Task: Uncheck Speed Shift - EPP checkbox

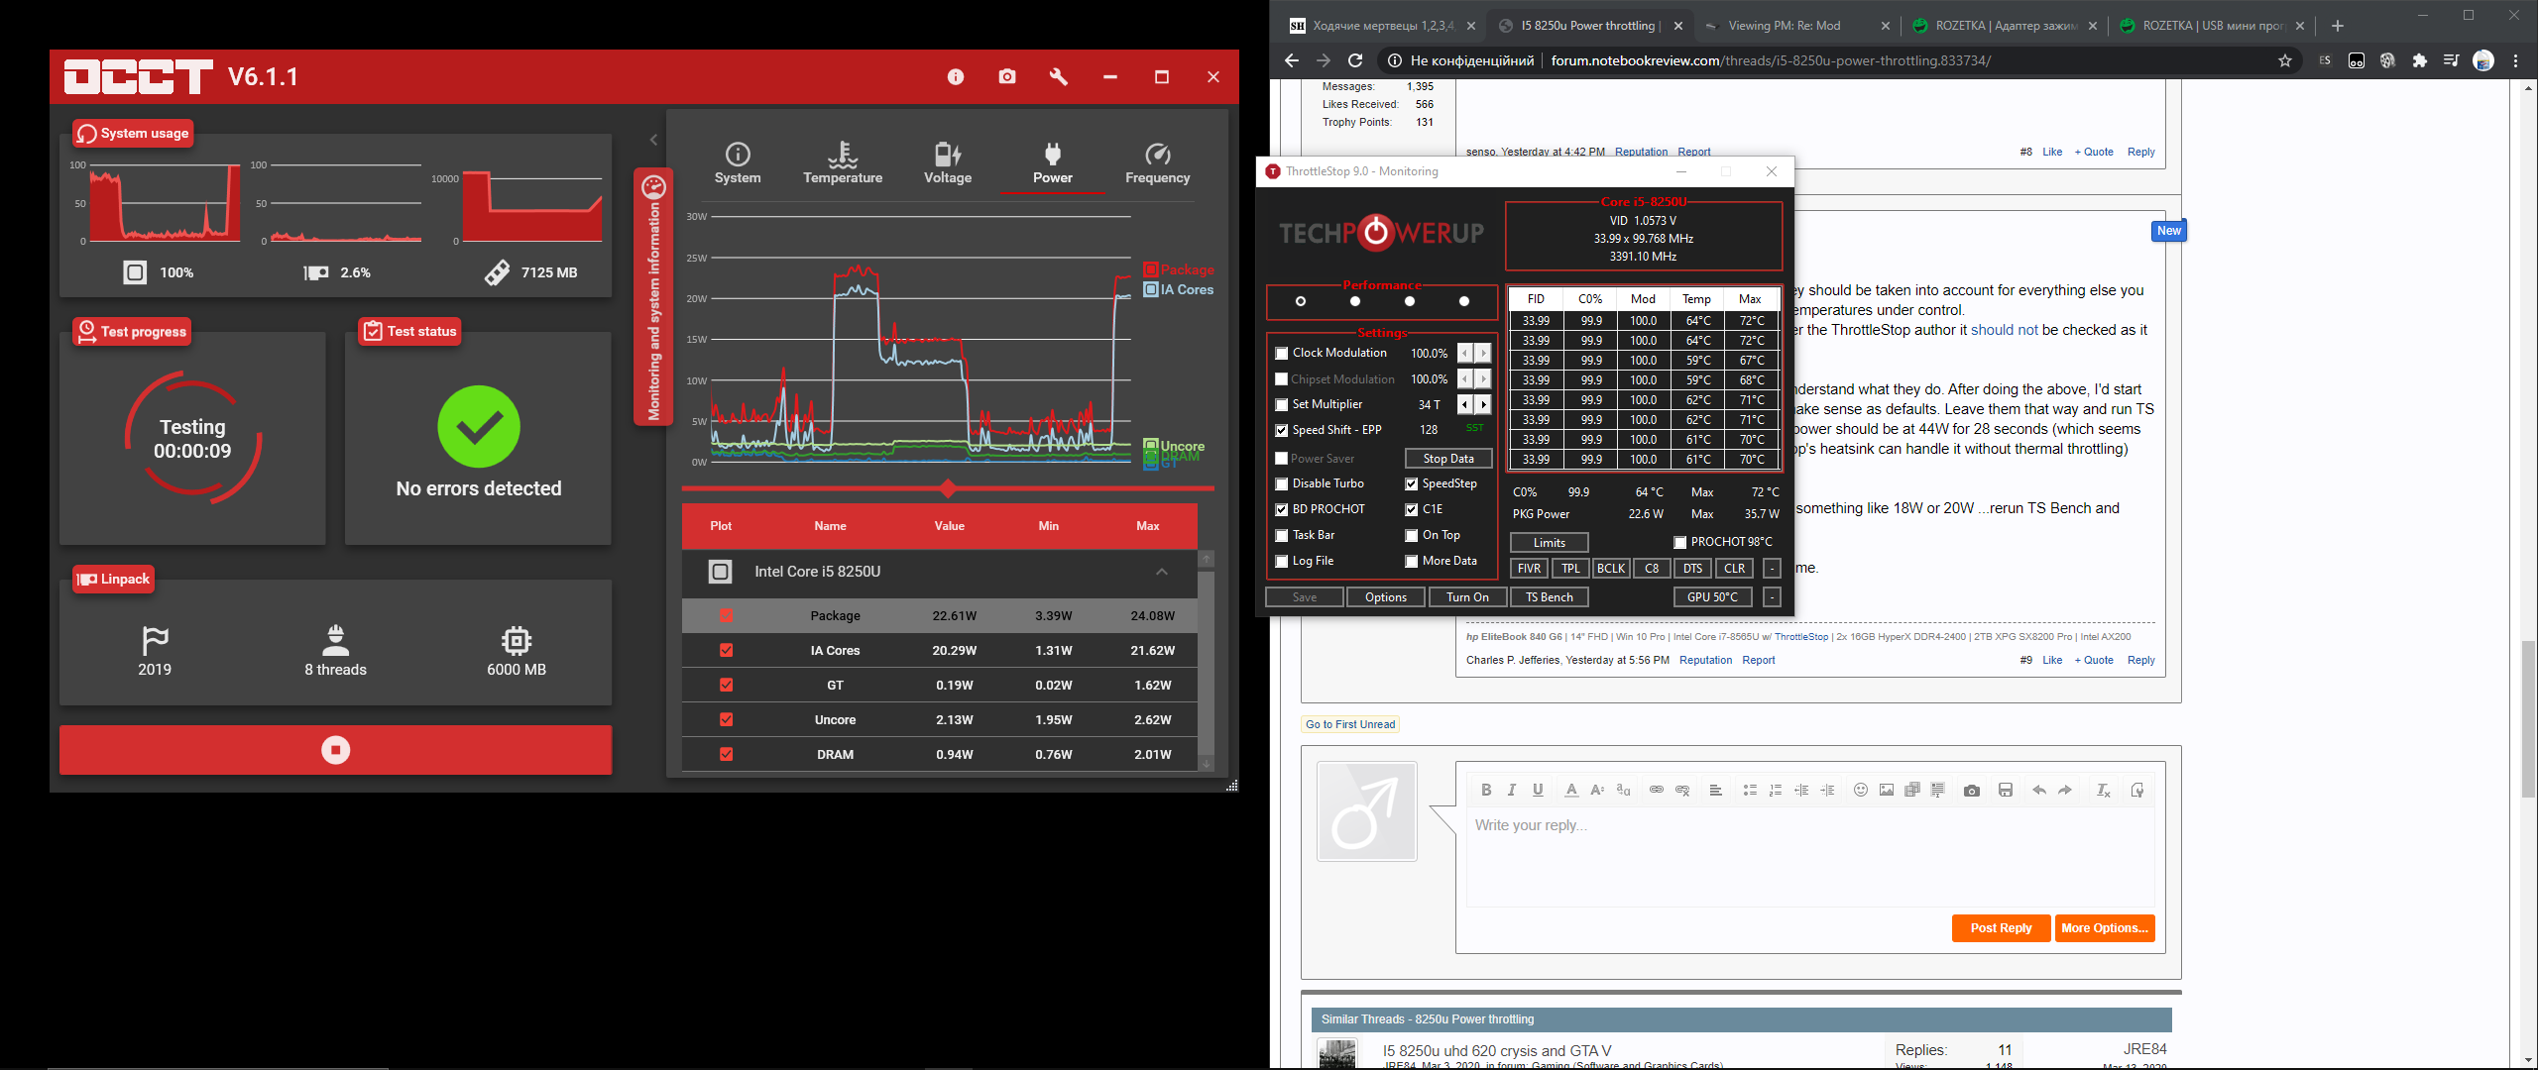Action: 1281,431
